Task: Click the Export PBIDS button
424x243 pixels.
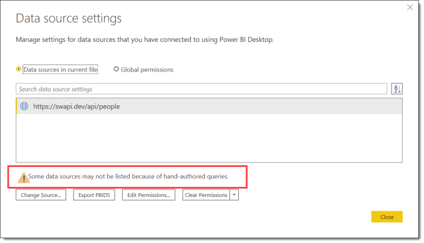Action: click(x=94, y=195)
